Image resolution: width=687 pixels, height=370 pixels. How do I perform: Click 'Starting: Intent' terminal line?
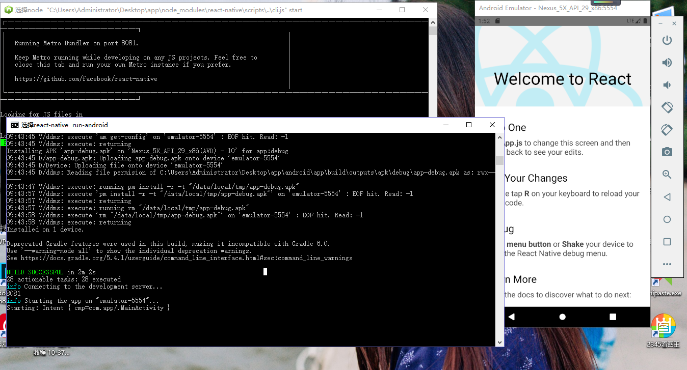pyautogui.click(x=88, y=308)
